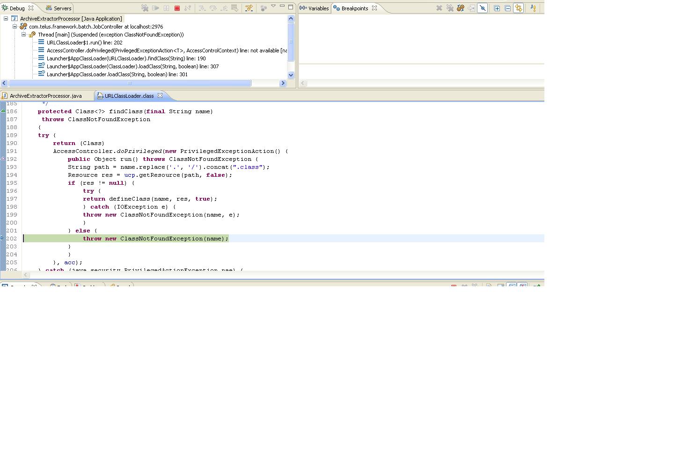
Task: Click Show Breakpoints Supported by Selected Target
Action: point(461,8)
